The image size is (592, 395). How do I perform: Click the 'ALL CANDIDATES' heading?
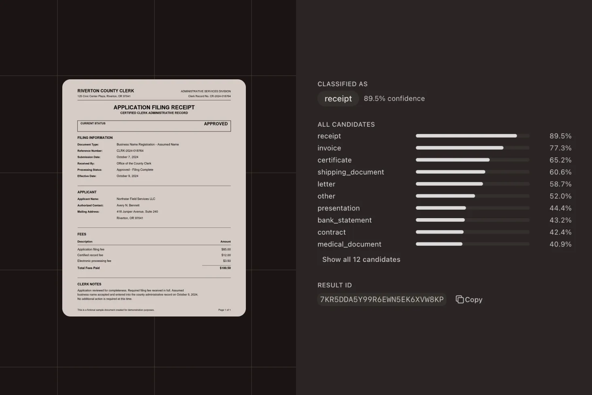coord(346,125)
